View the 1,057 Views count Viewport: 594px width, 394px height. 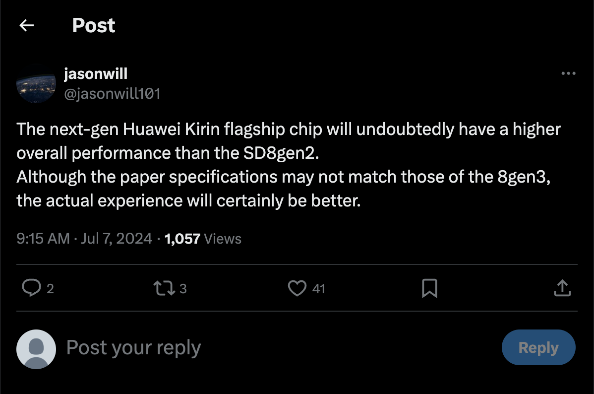point(203,239)
